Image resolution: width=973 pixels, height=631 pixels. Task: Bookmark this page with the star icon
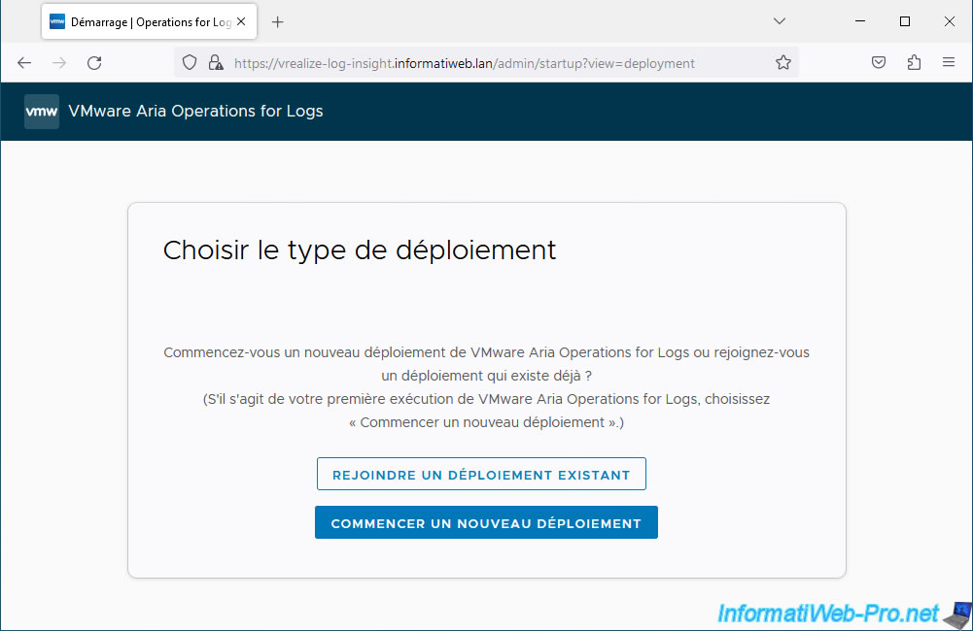click(783, 62)
